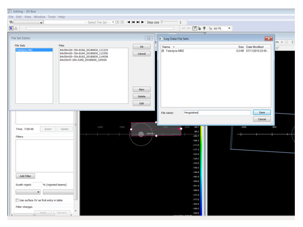Open the Tools menu

pyautogui.click(x=52, y=17)
